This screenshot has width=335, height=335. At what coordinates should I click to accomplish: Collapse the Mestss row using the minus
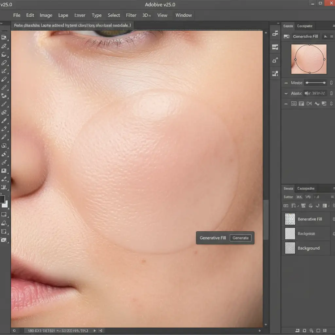click(x=286, y=83)
